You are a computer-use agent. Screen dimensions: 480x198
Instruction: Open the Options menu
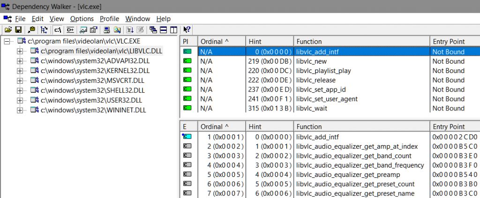82,19
